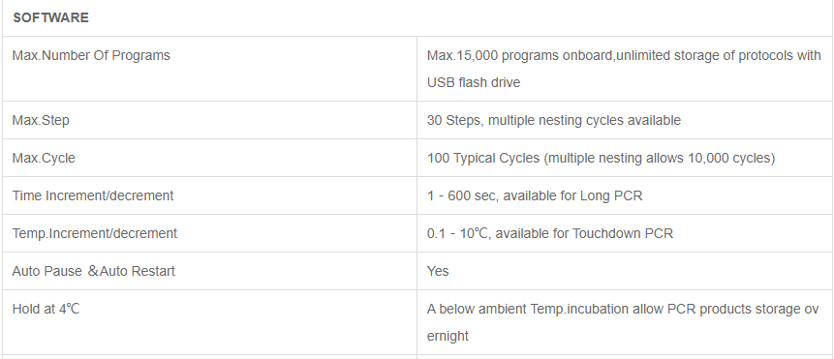Click the 30 Steps nesting cycles value
Screen dimensions: 834x359
point(554,121)
